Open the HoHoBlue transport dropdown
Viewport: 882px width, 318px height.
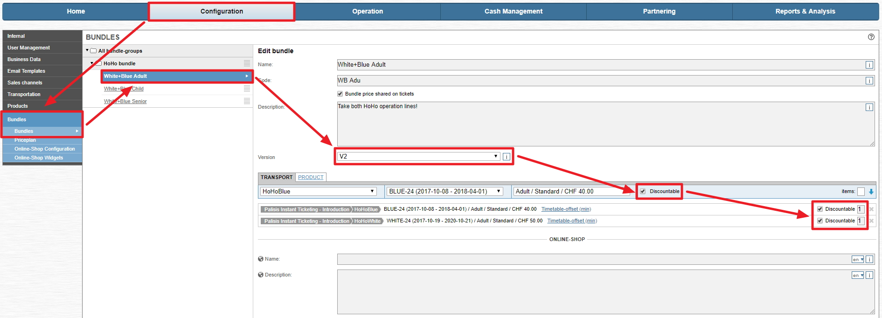[318, 191]
